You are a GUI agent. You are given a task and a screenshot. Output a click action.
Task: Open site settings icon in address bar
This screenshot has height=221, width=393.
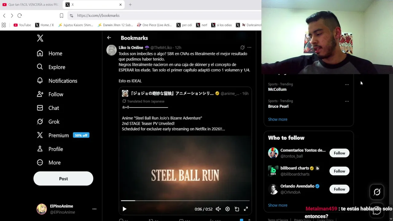pyautogui.click(x=71, y=16)
